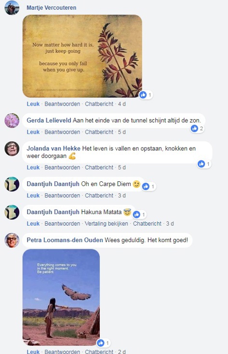
Task: Click Leuk under Gerda Lelieveld's comment
Action: coord(33,132)
